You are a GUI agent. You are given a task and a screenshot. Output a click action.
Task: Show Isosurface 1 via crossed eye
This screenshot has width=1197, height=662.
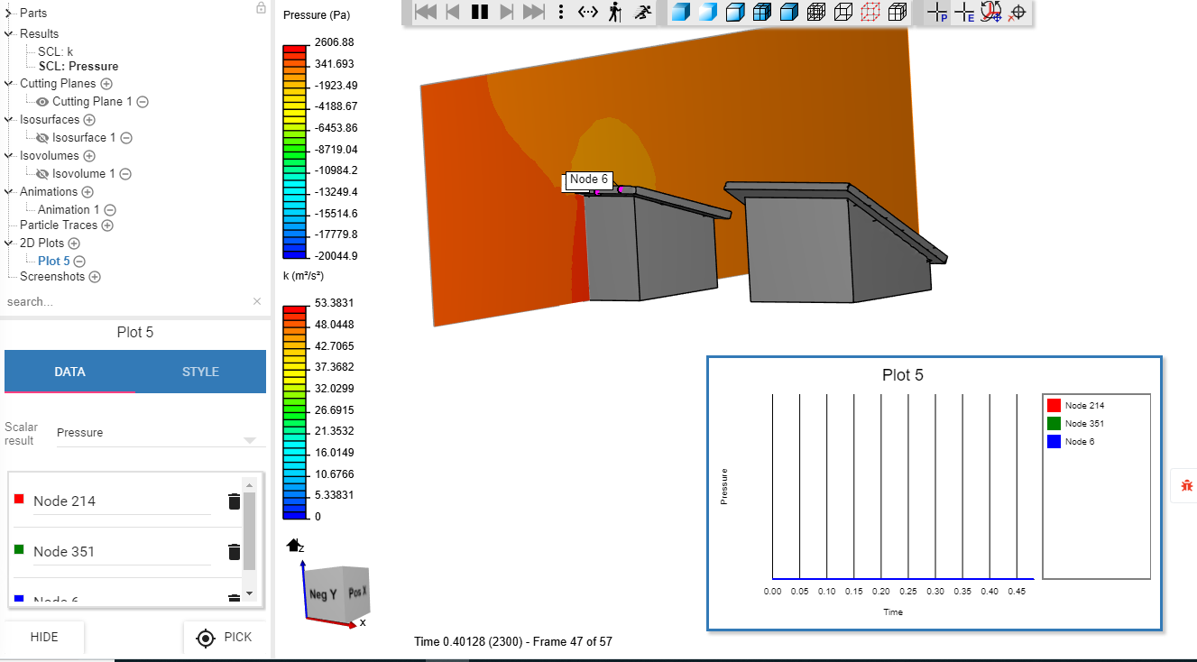(x=41, y=138)
